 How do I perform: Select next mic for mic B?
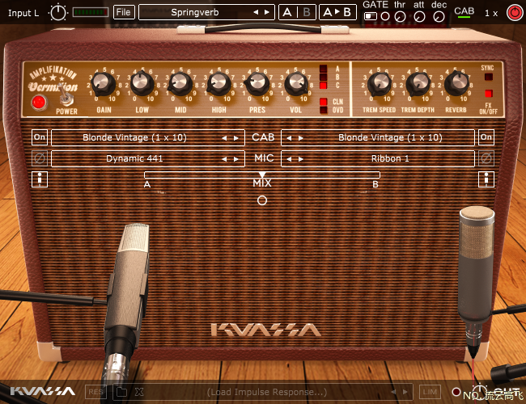(x=301, y=159)
